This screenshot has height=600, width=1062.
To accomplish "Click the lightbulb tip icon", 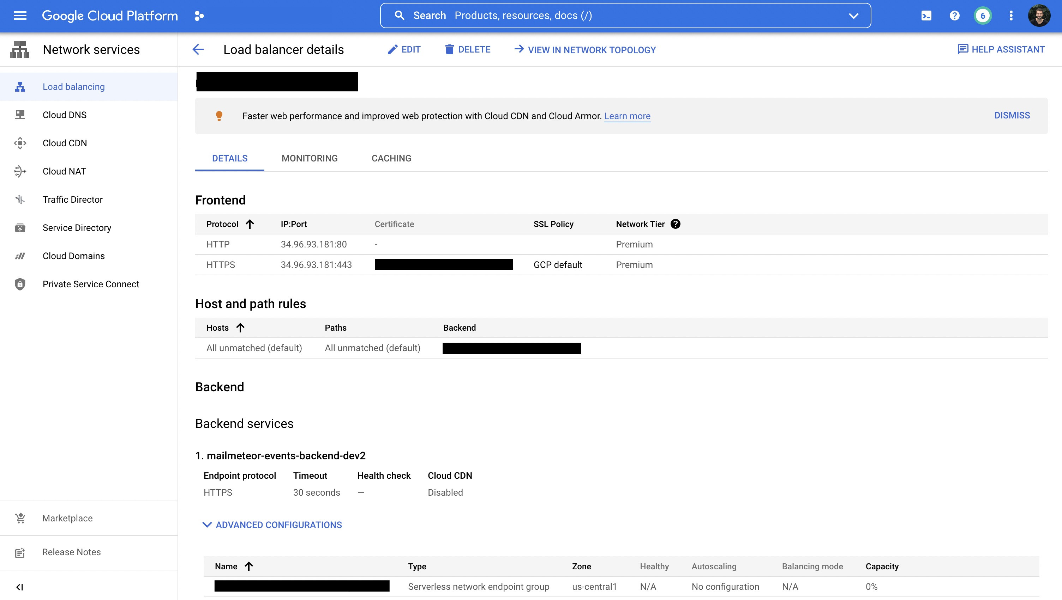I will pos(219,116).
